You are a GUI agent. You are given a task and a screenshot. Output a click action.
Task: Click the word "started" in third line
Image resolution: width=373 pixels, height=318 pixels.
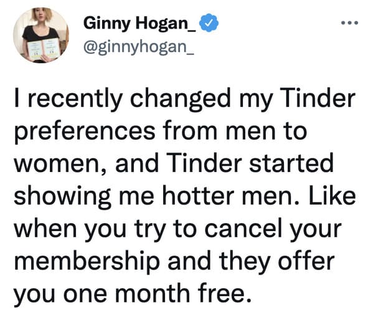[x=291, y=163]
